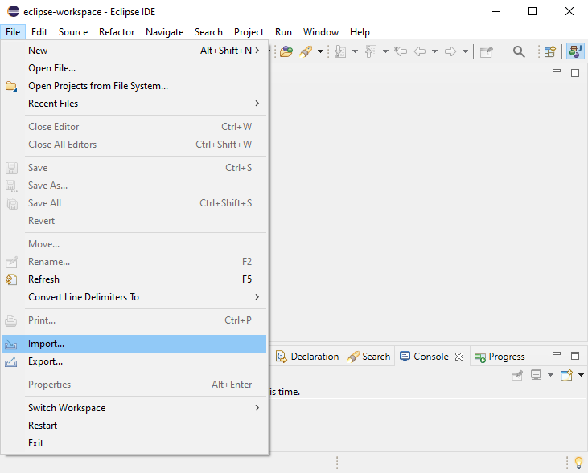588x473 pixels.
Task: Minimize the editor area
Action: 557,72
